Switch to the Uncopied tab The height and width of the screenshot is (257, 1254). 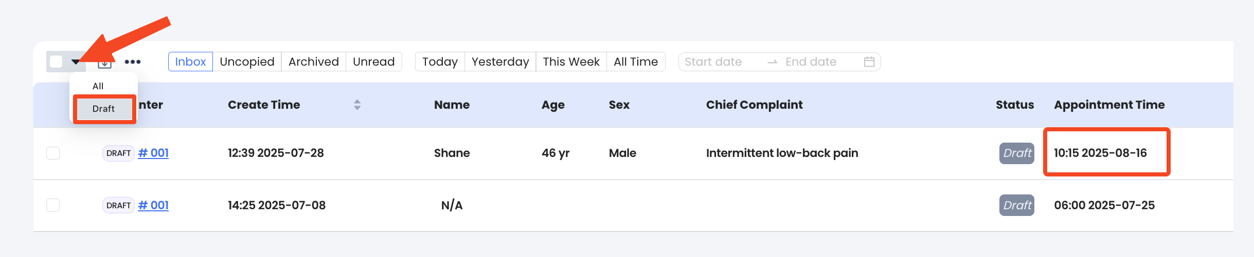pos(247,62)
